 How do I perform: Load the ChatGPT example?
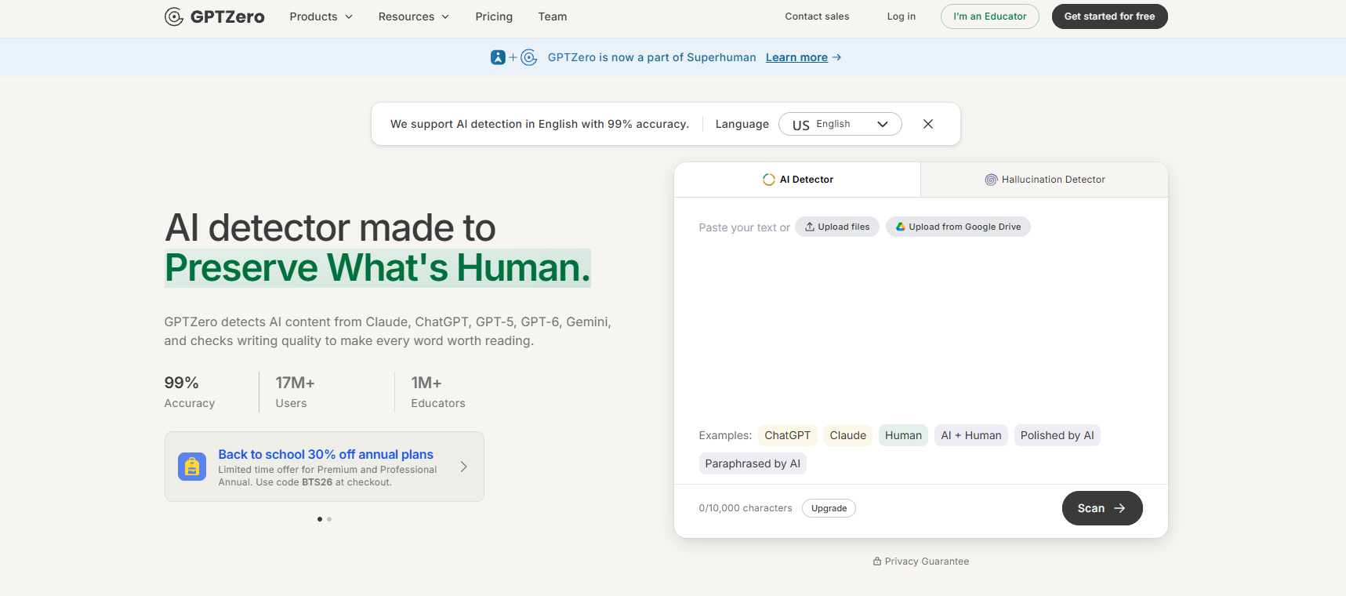[x=788, y=435]
